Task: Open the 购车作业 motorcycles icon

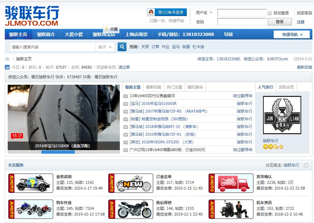Action: (31, 209)
